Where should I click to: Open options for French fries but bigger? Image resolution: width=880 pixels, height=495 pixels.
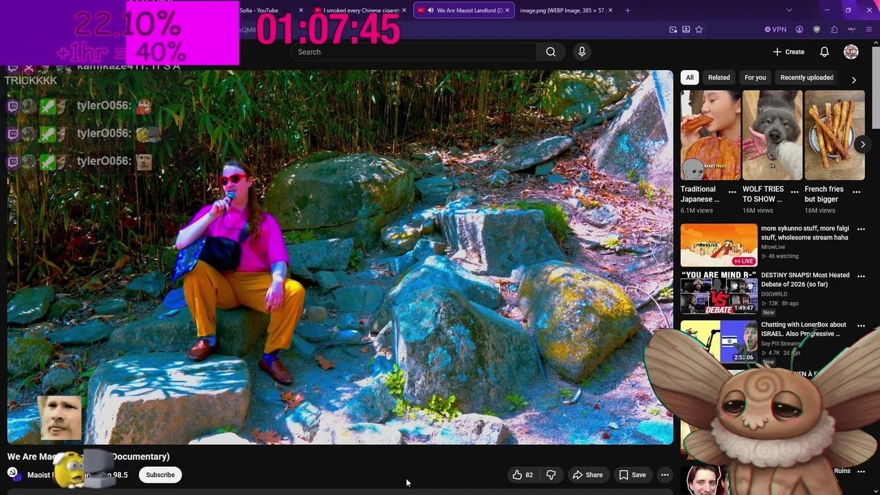pyautogui.click(x=857, y=192)
